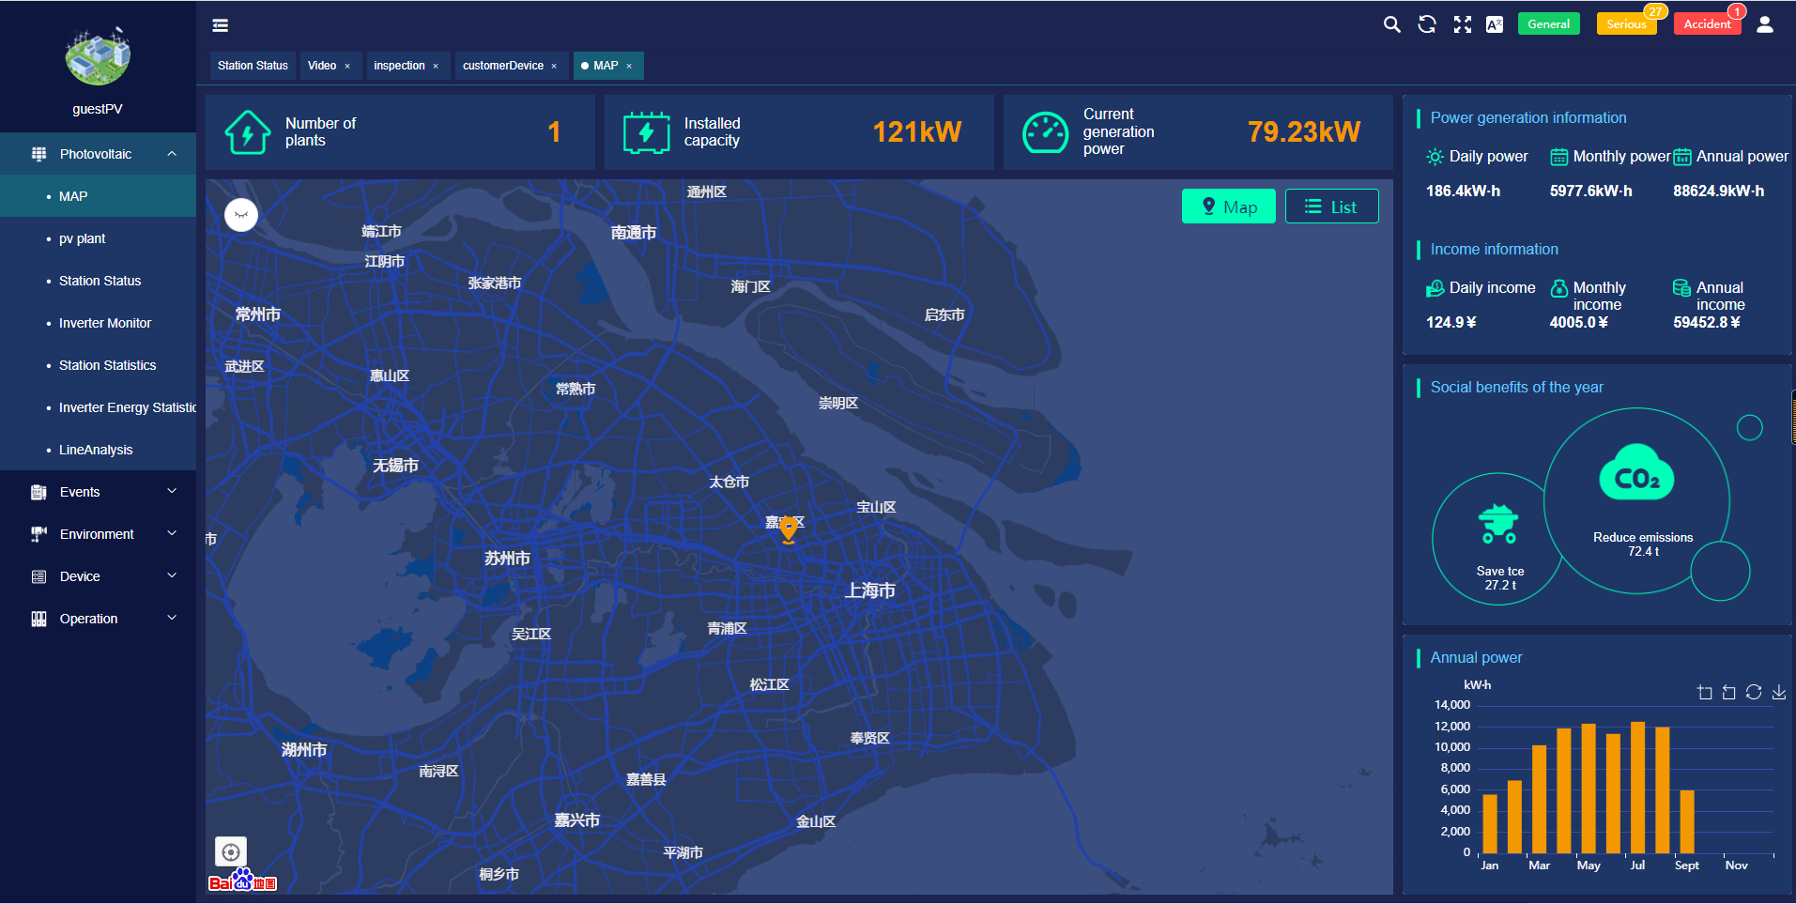Screen dimensions: 1796x904
Task: Click the Installed capacity battery icon
Action: 647,132
